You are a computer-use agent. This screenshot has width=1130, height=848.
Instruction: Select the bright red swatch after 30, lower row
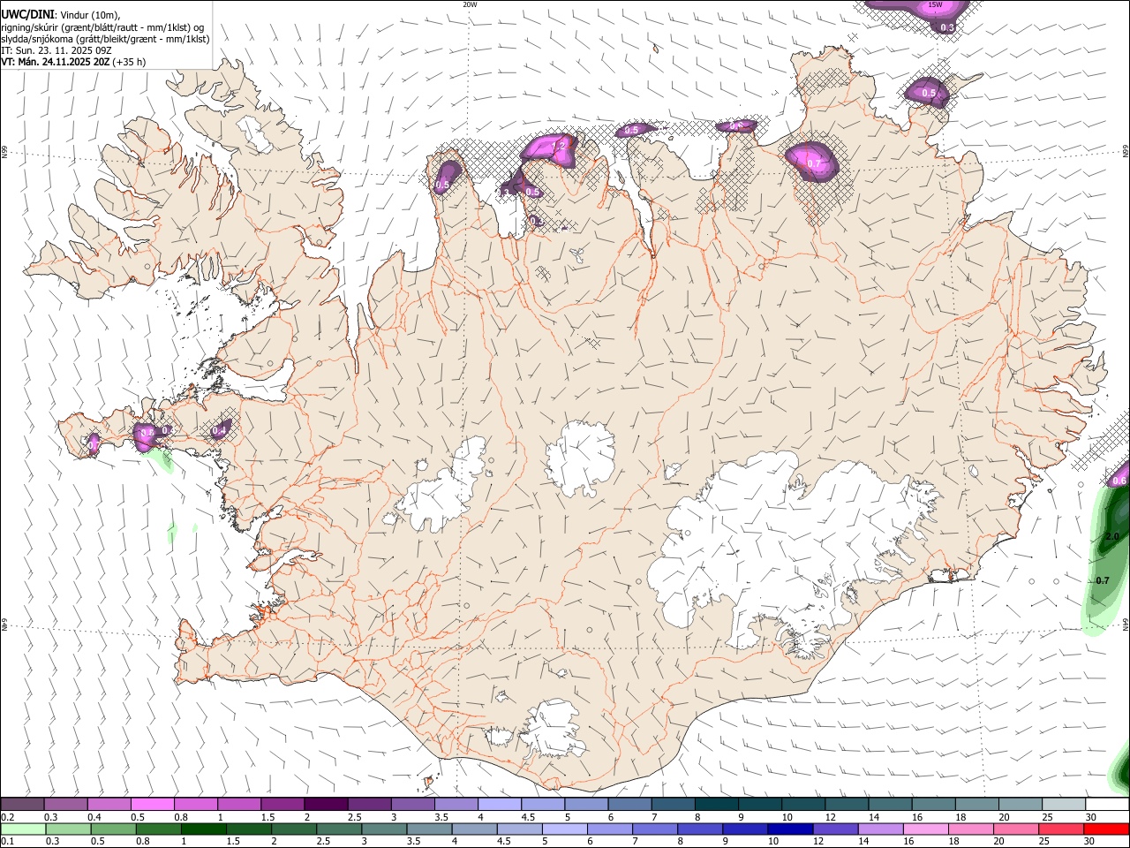[1106, 829]
